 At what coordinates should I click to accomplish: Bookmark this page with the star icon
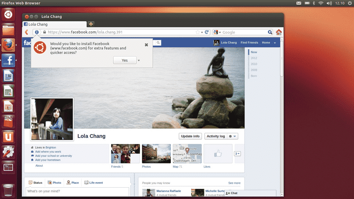198,32
